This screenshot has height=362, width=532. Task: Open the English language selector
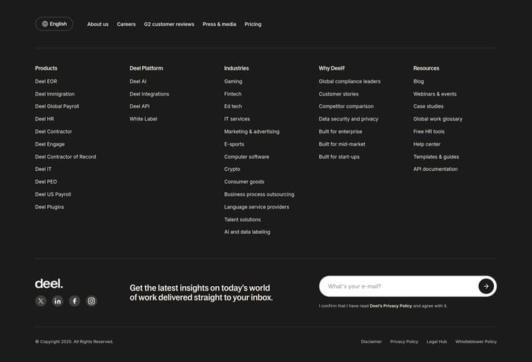(54, 24)
